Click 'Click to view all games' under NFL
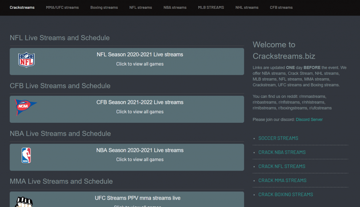The height and width of the screenshot is (207, 360). 140,64
